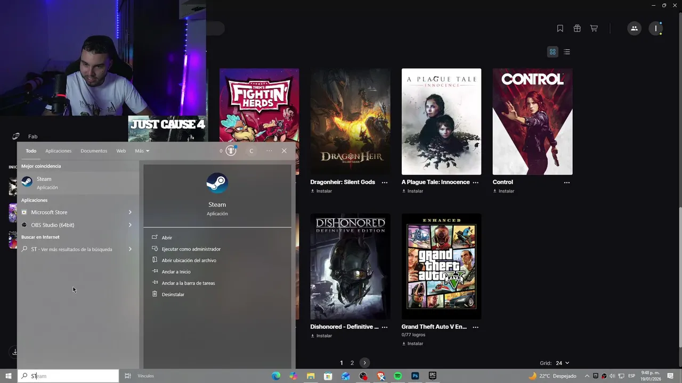Close the Windows search panel
682x383 pixels.
284,151
